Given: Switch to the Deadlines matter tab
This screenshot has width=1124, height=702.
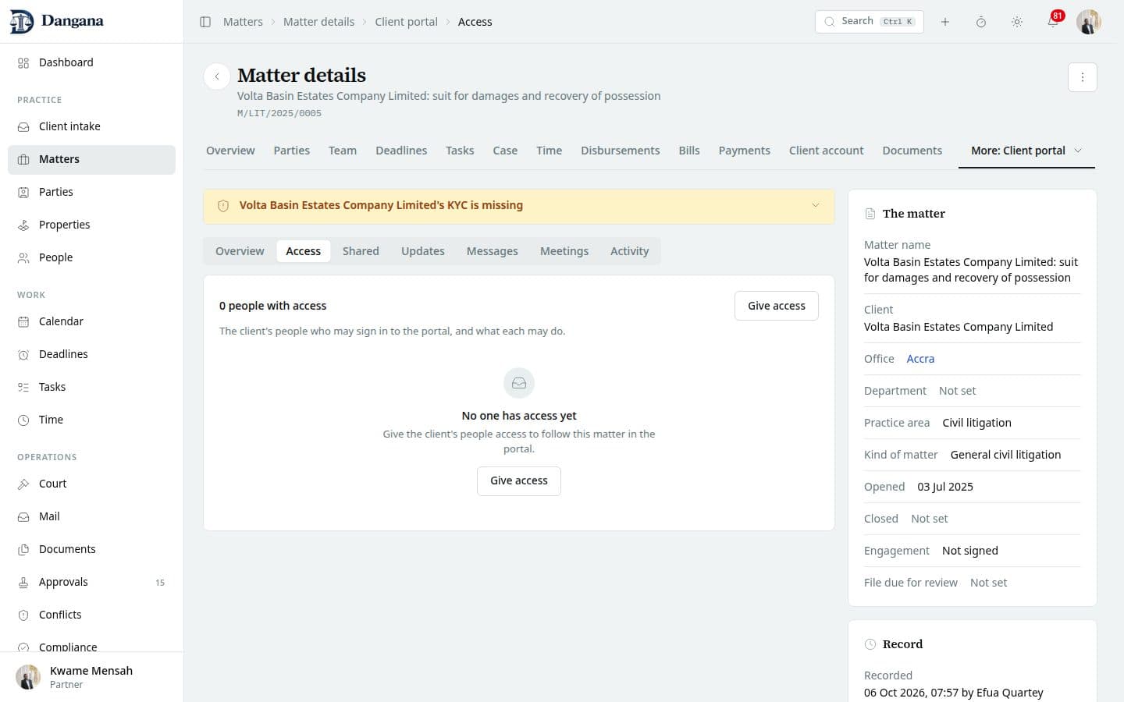Looking at the screenshot, I should (401, 151).
